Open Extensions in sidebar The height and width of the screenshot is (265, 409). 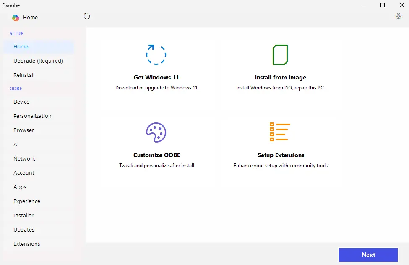click(39, 244)
